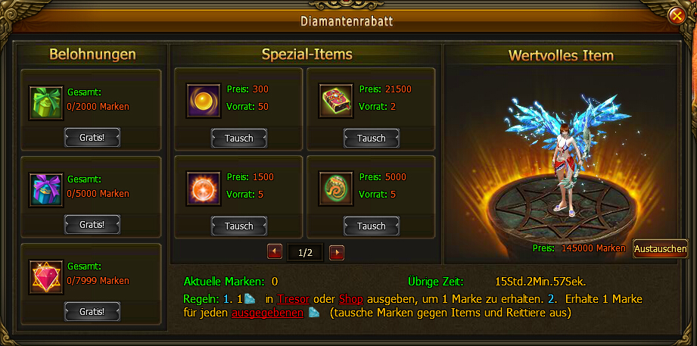Click Austauschen for the valuable wings item

[x=660, y=249]
